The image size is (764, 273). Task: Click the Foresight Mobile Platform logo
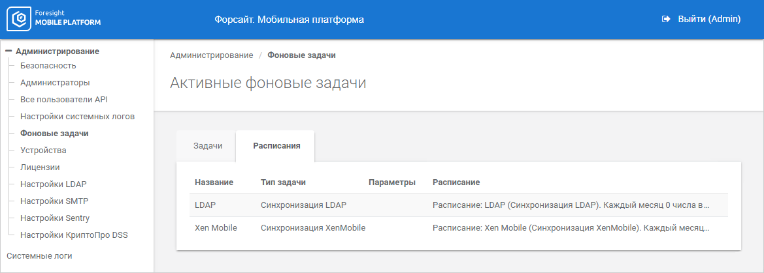(x=54, y=20)
